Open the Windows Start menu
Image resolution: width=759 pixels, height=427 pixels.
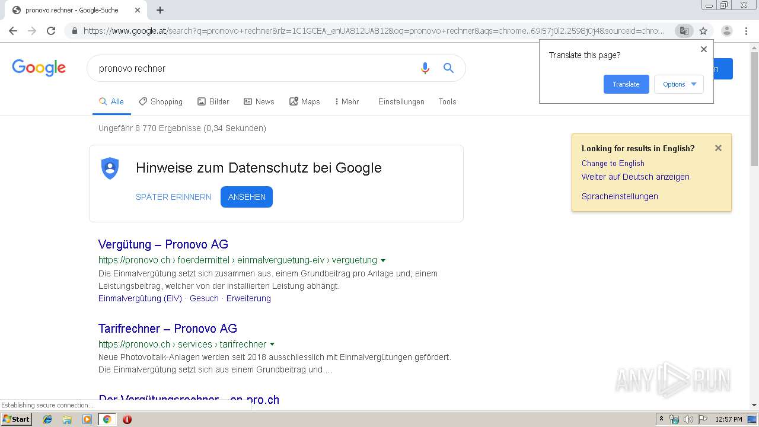point(17,419)
